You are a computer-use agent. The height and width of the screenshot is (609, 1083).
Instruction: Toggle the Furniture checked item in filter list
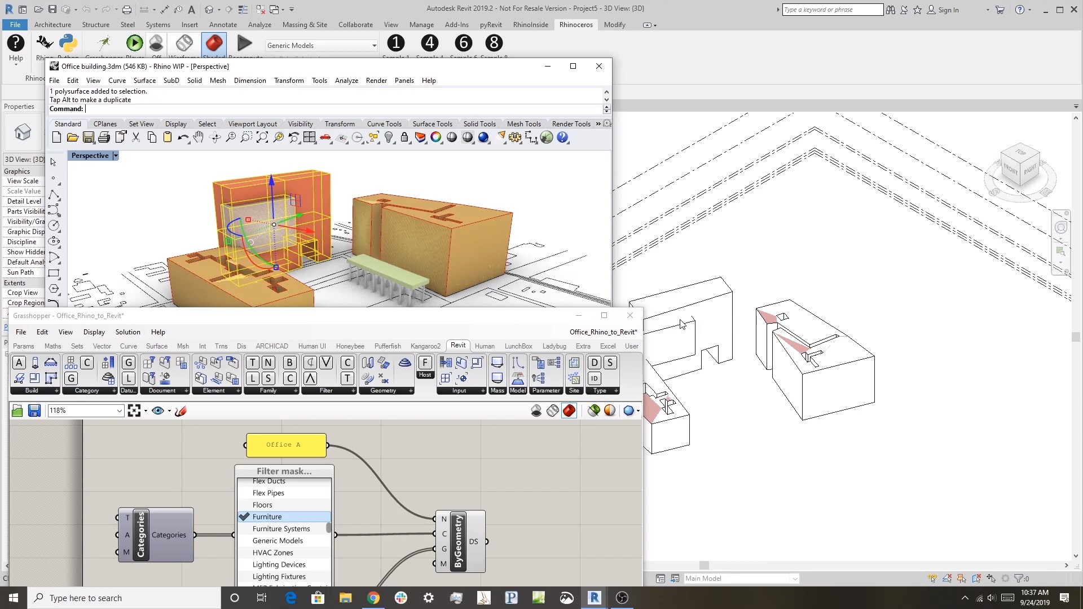285,517
